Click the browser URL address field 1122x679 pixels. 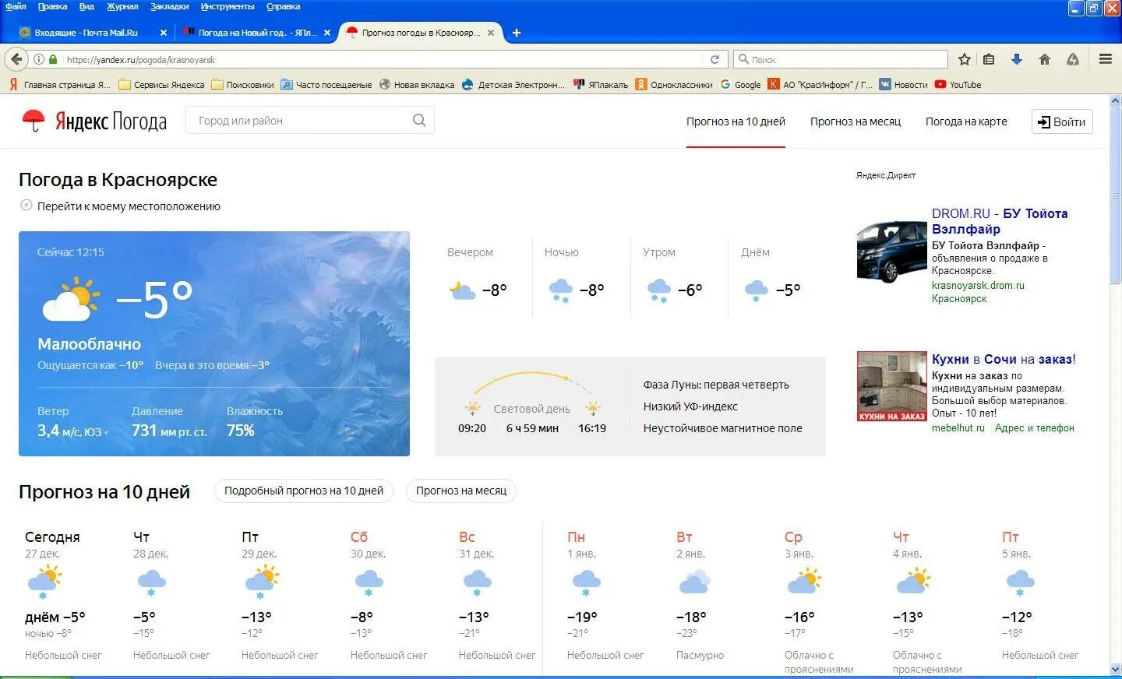pyautogui.click(x=382, y=59)
